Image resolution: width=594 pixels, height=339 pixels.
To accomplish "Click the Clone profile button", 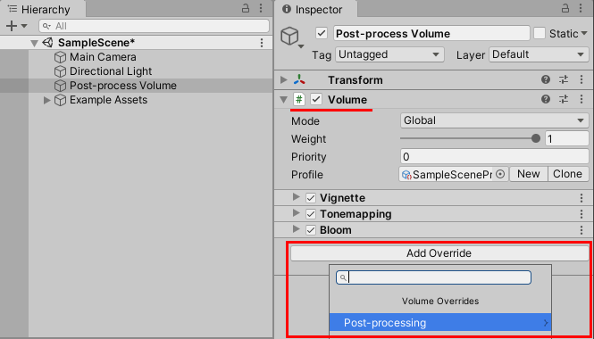I will tap(567, 174).
